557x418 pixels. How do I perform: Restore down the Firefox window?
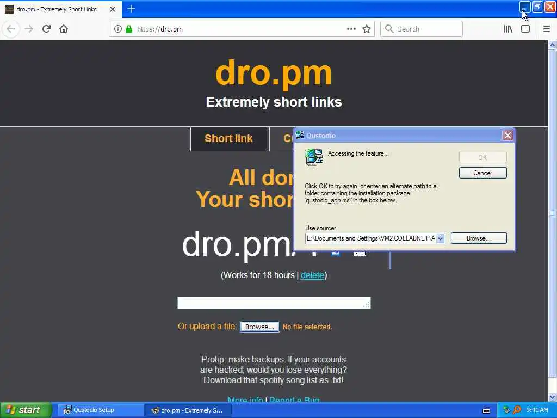[537, 7]
